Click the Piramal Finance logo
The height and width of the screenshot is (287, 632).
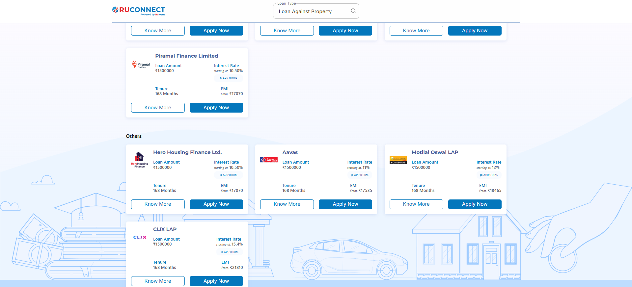[x=141, y=64]
